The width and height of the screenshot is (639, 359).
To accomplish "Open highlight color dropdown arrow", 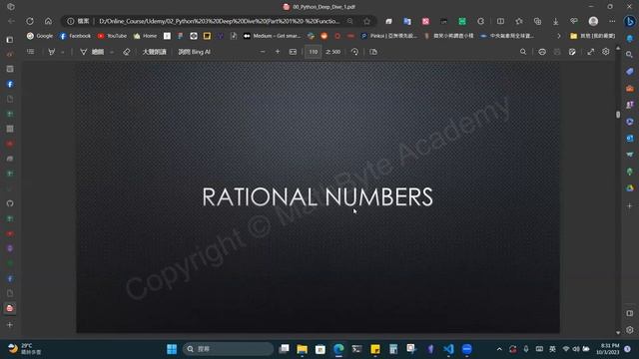I will pos(62,52).
